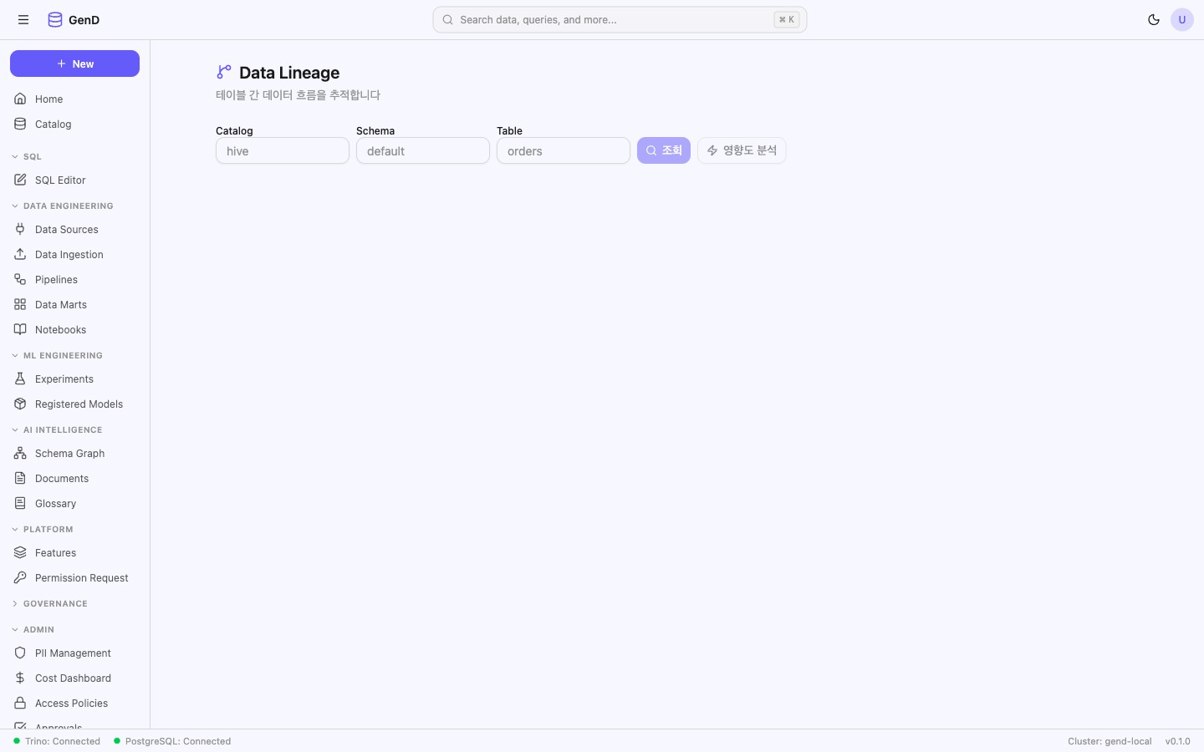Collapse the DATA ENGINEERING section

pos(63,206)
